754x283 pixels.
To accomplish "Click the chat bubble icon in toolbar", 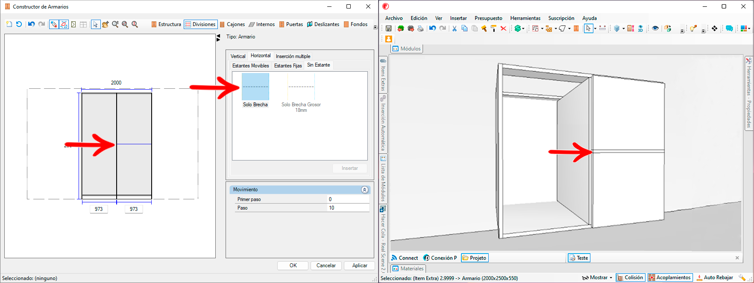I will [729, 29].
